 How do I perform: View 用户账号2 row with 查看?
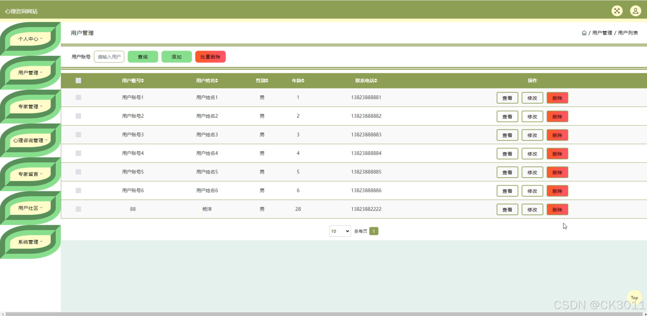pyautogui.click(x=507, y=116)
